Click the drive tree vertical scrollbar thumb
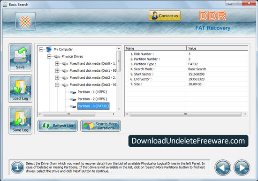Screen dimensions: 258x181 pos(119,61)
